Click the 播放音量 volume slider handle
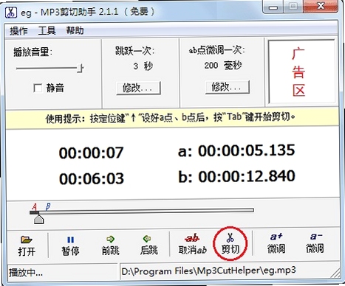 tap(81, 68)
